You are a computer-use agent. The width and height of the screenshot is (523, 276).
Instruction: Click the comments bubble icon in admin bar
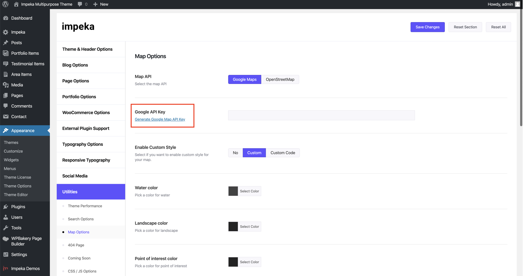point(80,4)
